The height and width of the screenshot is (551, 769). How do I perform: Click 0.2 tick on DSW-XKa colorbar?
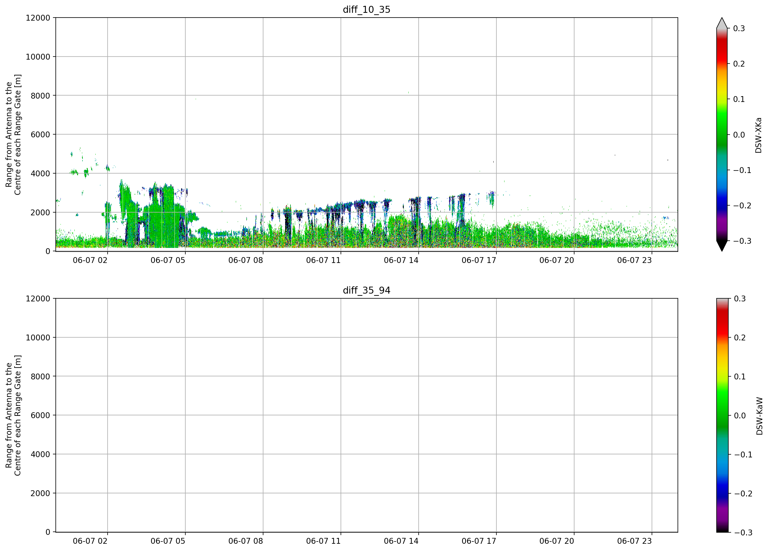739,64
